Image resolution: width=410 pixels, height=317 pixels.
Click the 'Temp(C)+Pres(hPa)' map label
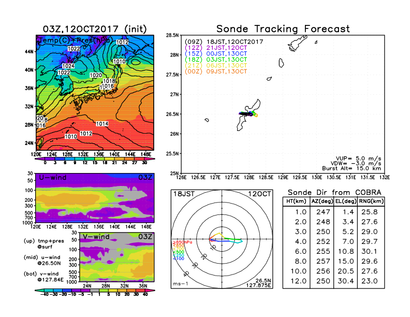(76, 40)
